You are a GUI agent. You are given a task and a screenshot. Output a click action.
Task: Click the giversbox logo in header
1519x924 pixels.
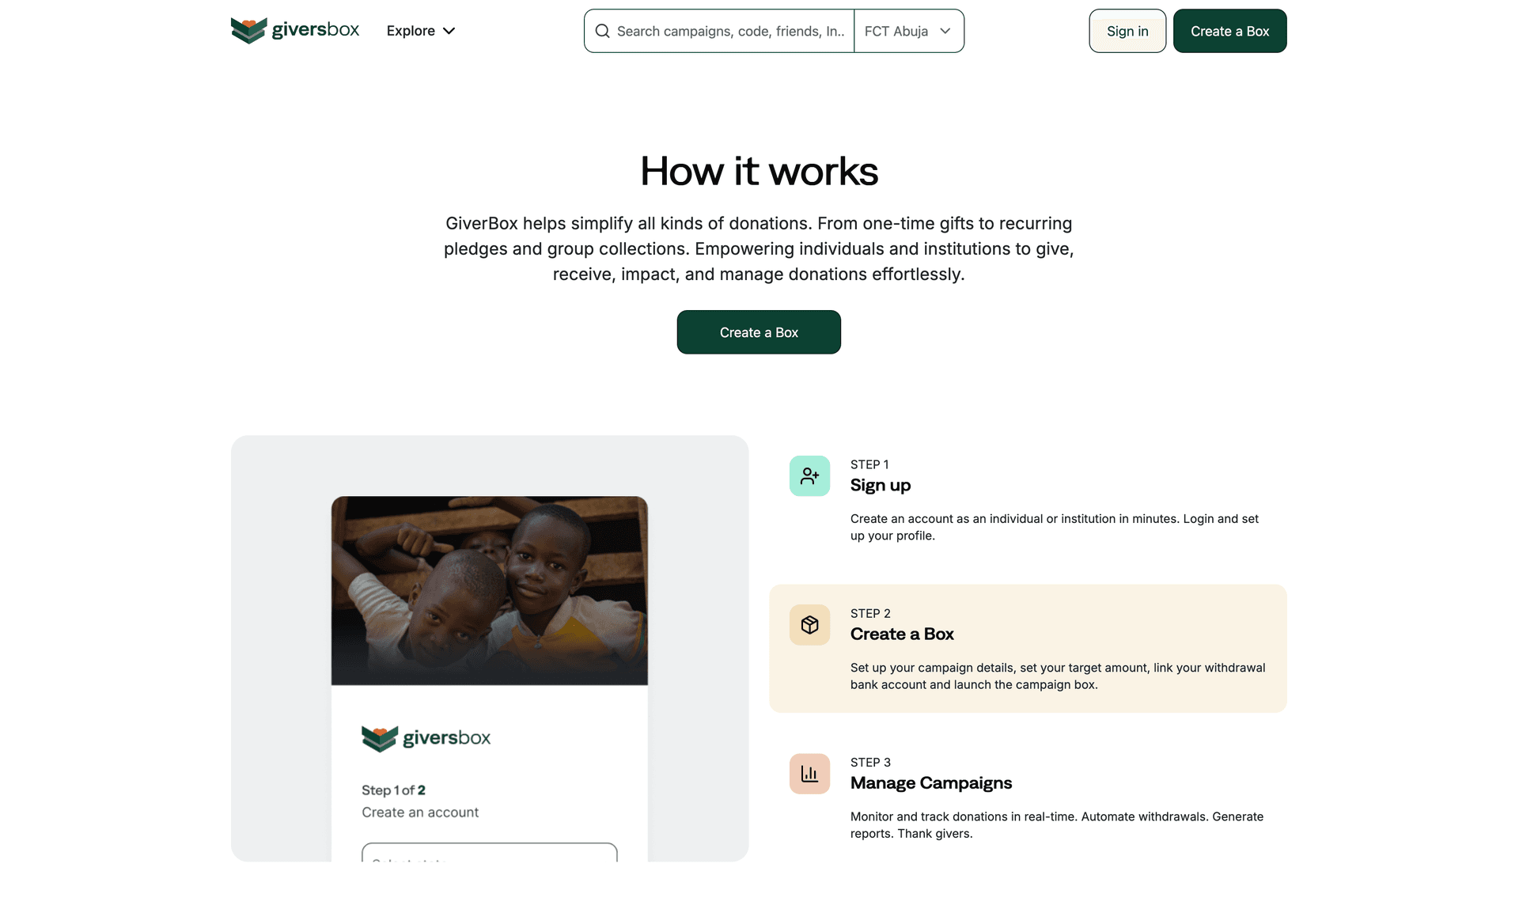click(294, 31)
